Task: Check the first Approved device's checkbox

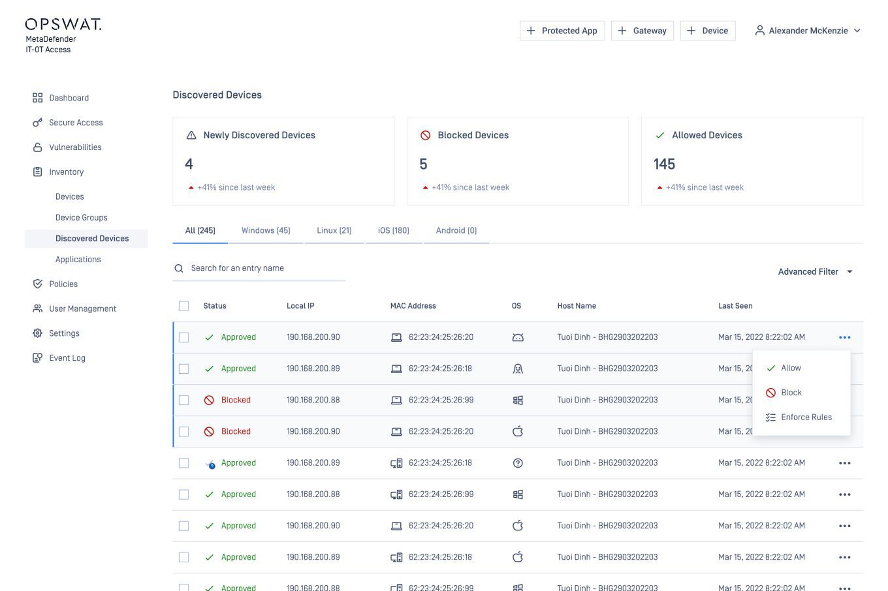Action: 183,337
